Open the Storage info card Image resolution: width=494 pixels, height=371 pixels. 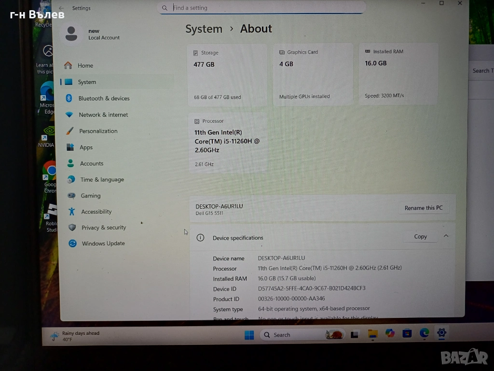click(227, 74)
